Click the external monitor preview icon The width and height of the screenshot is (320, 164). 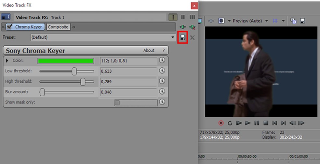pos(200,21)
